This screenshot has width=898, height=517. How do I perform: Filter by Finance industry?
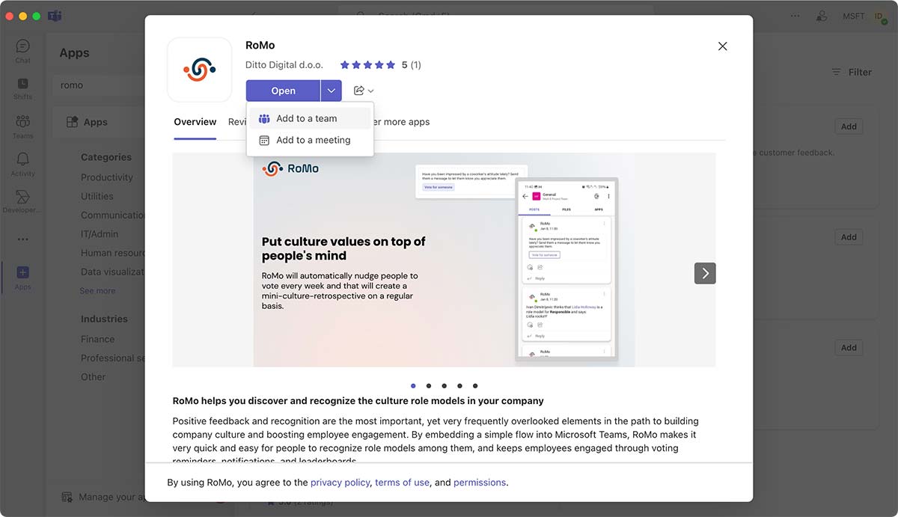[98, 339]
